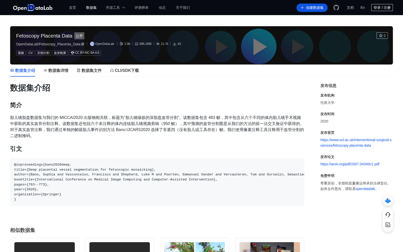Click the files count icon beside 2.9k
403x252 pixels.
coord(121,44)
